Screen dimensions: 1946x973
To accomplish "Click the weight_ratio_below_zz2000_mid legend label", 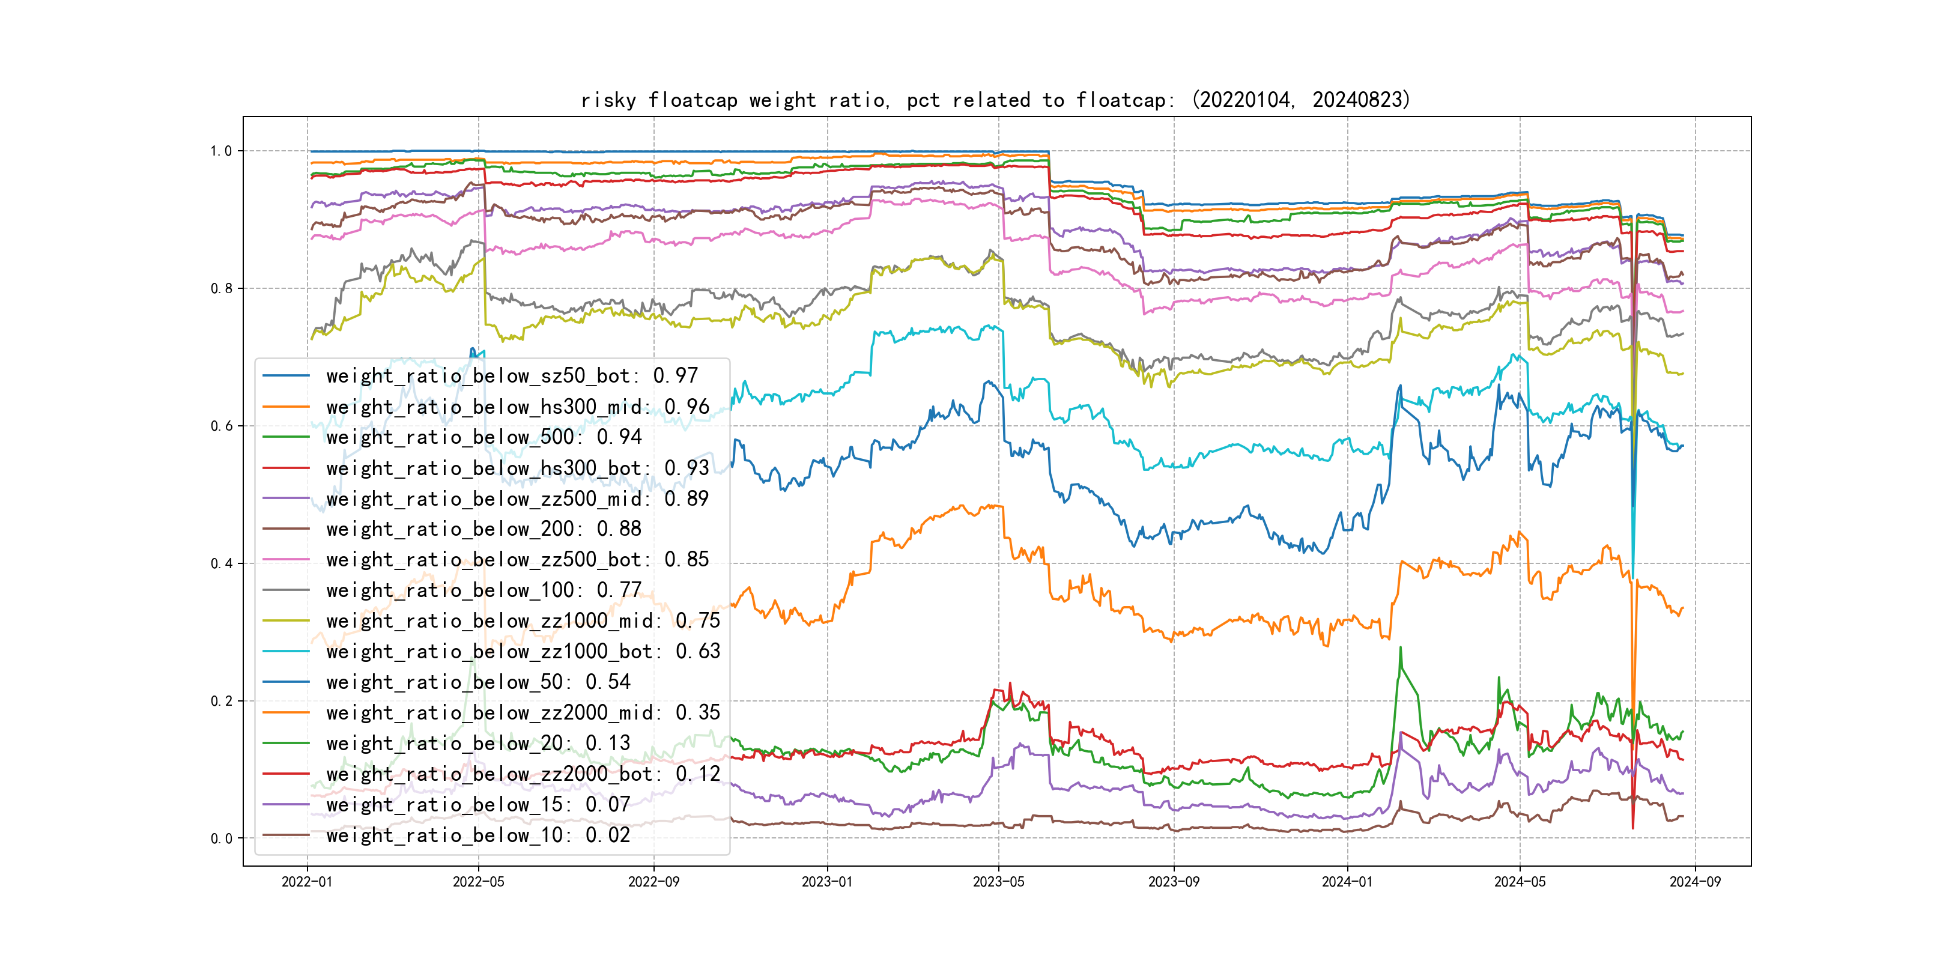I will (x=523, y=712).
